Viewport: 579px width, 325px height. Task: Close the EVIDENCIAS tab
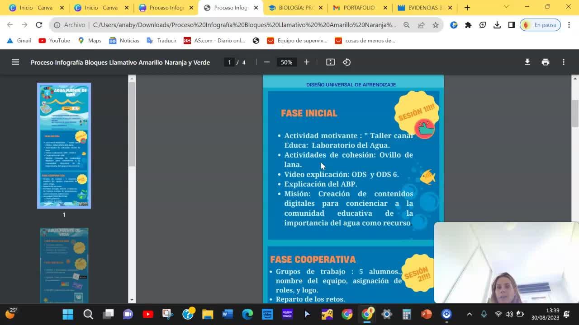[450, 8]
